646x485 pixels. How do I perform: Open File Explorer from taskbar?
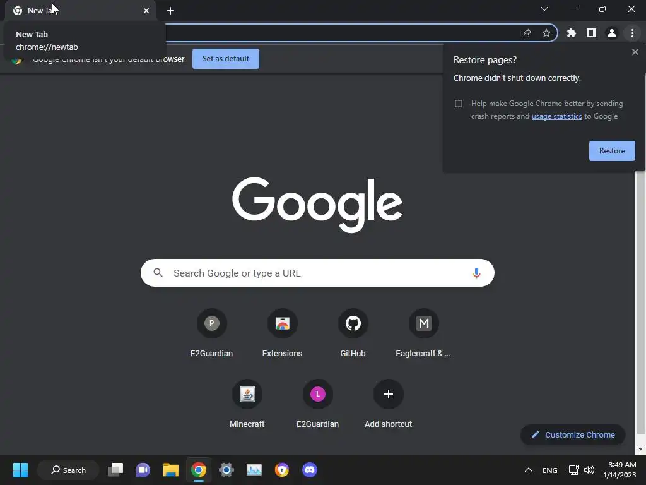tap(170, 470)
